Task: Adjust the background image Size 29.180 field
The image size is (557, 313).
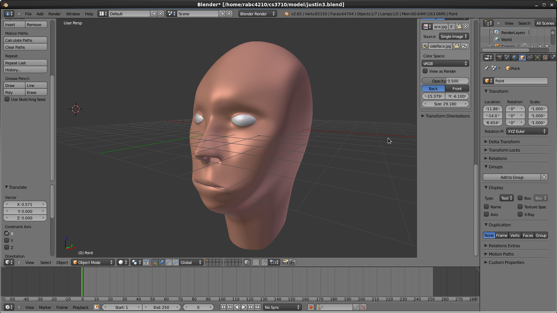Action: click(445, 104)
